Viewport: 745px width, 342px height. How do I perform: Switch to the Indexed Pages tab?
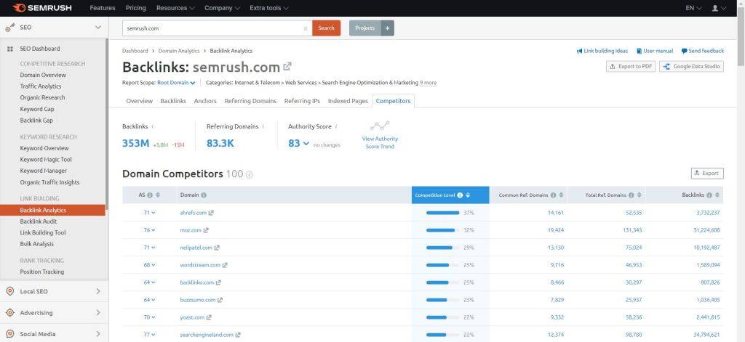coord(348,101)
